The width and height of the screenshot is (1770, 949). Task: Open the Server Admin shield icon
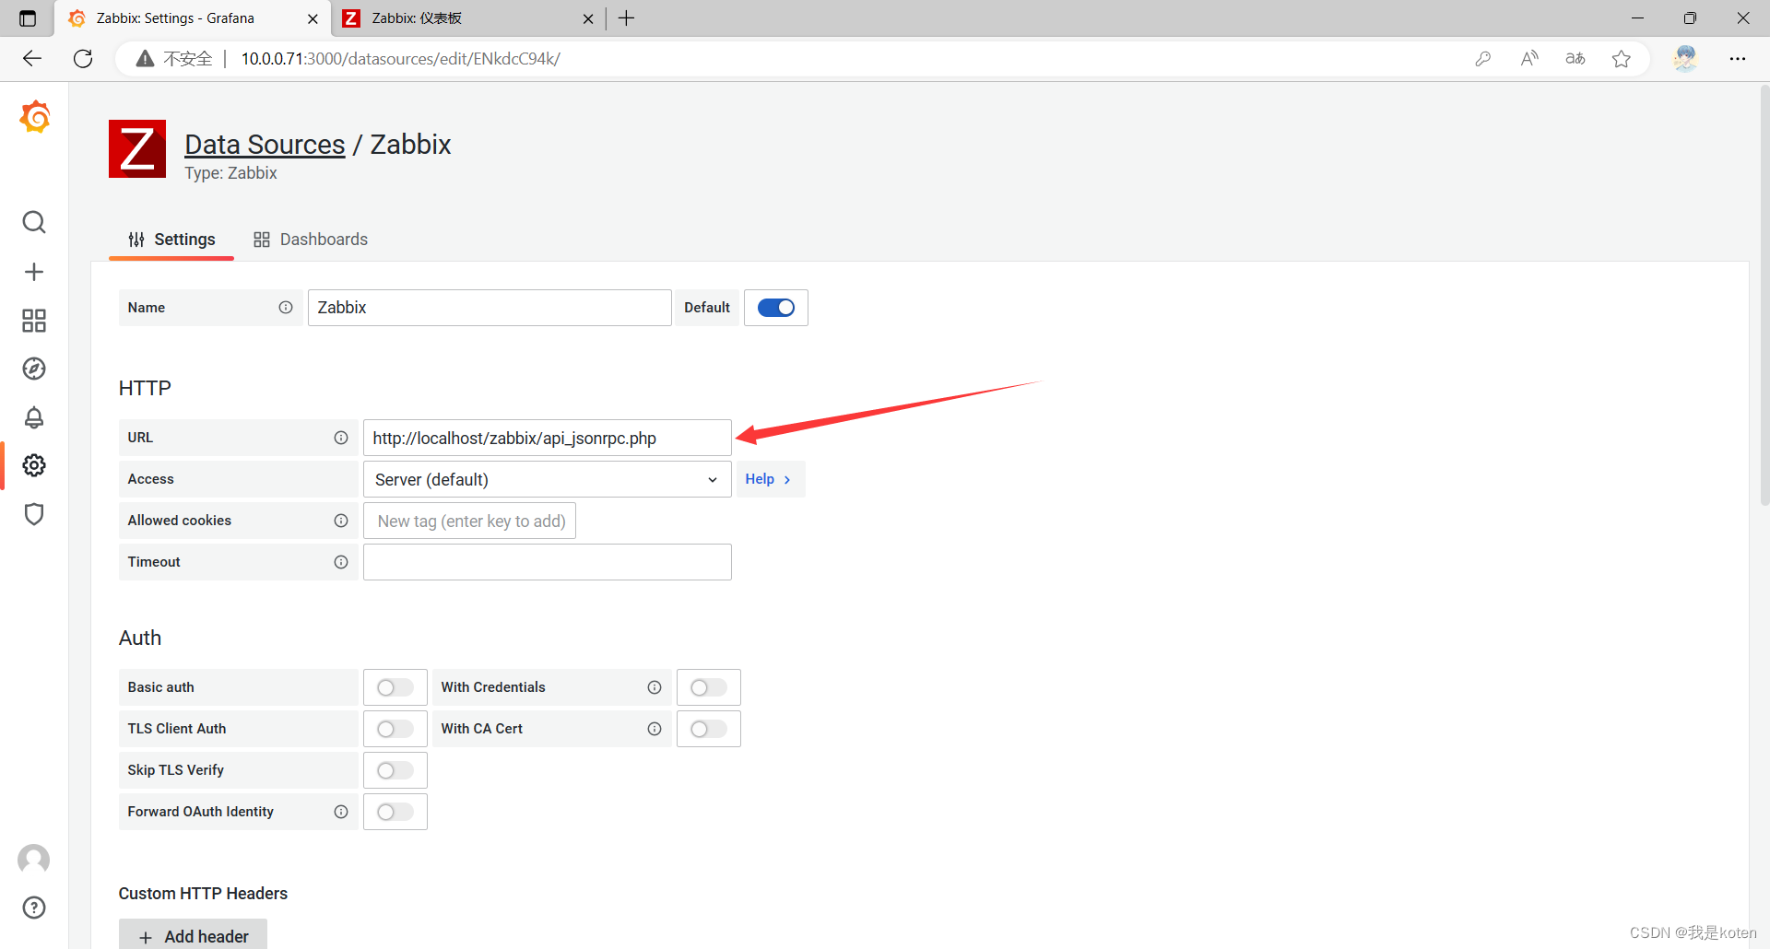coord(34,514)
